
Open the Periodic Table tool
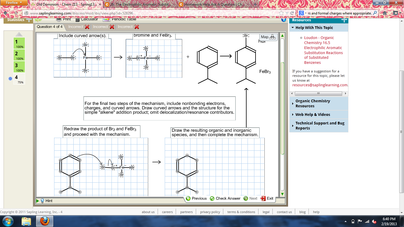click(120, 19)
